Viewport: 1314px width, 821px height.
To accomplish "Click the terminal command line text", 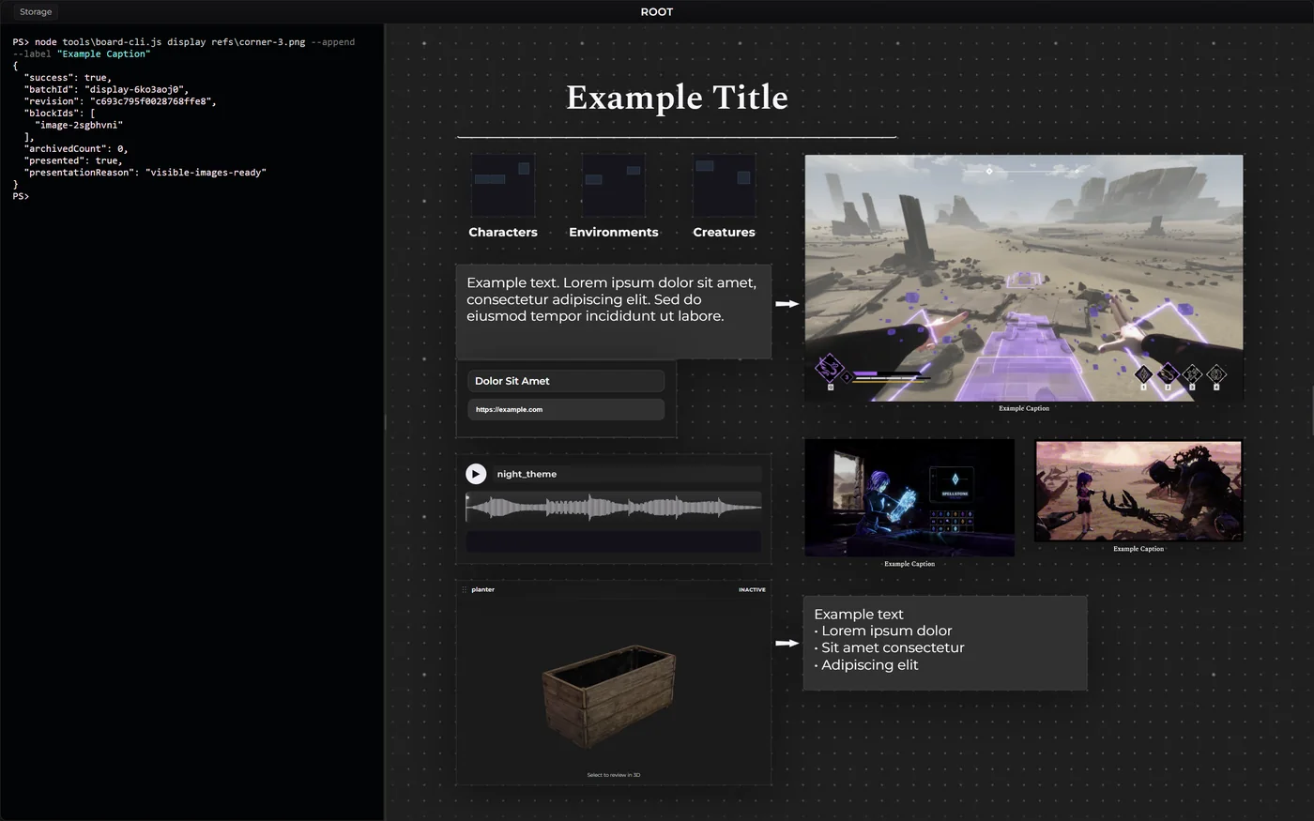I will pyautogui.click(x=184, y=48).
